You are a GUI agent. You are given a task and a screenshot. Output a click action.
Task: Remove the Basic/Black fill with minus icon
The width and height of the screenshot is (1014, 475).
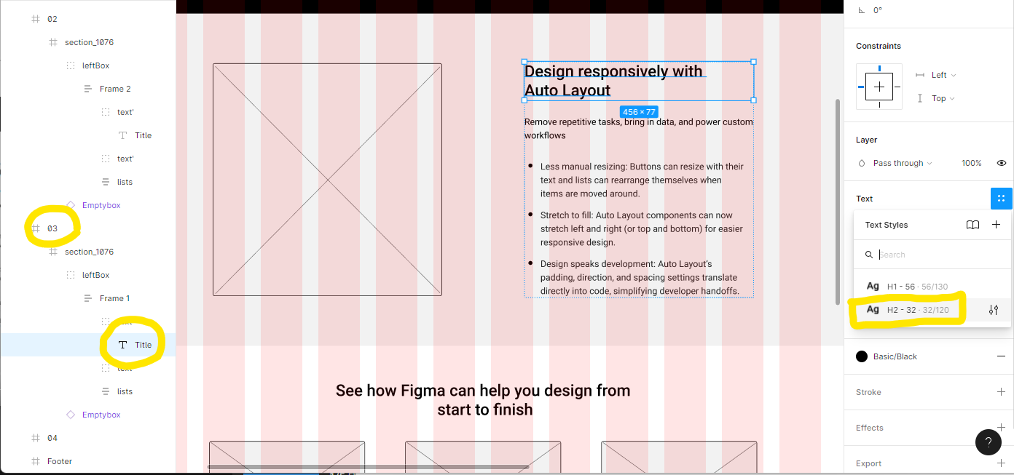(x=1001, y=356)
